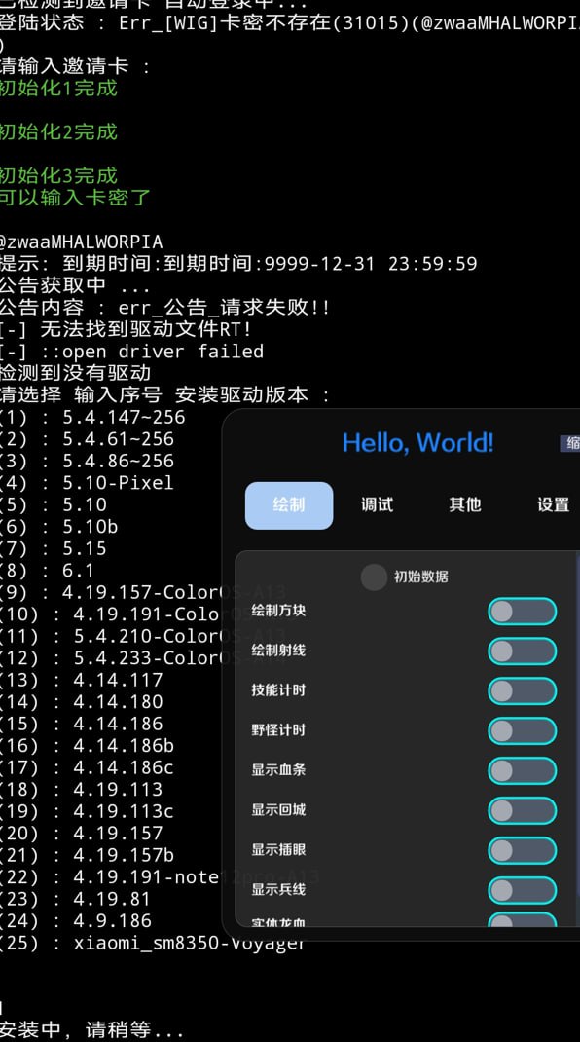Toggle 显示插眼 switch
The image size is (580, 1042).
[523, 850]
